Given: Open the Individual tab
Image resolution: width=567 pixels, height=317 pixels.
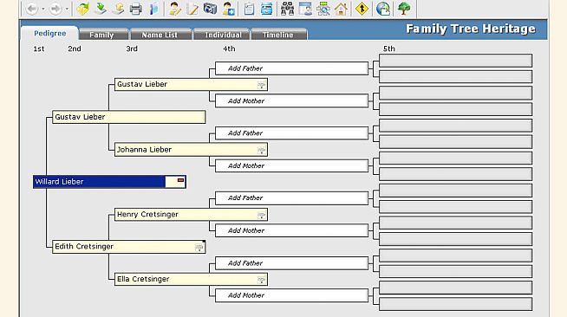Looking at the screenshot, I should point(223,35).
